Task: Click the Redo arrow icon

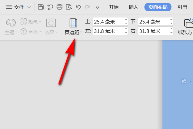Action: pyautogui.click(x=87, y=7)
